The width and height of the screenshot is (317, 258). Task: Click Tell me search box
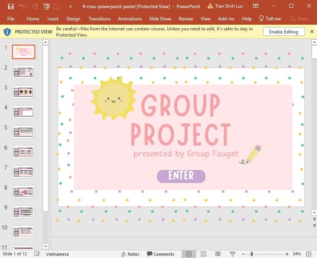[270, 18]
